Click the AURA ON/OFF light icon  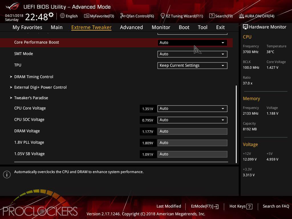pyautogui.click(x=241, y=16)
